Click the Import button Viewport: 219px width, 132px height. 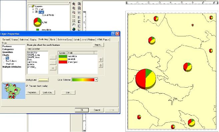[x=98, y=45]
